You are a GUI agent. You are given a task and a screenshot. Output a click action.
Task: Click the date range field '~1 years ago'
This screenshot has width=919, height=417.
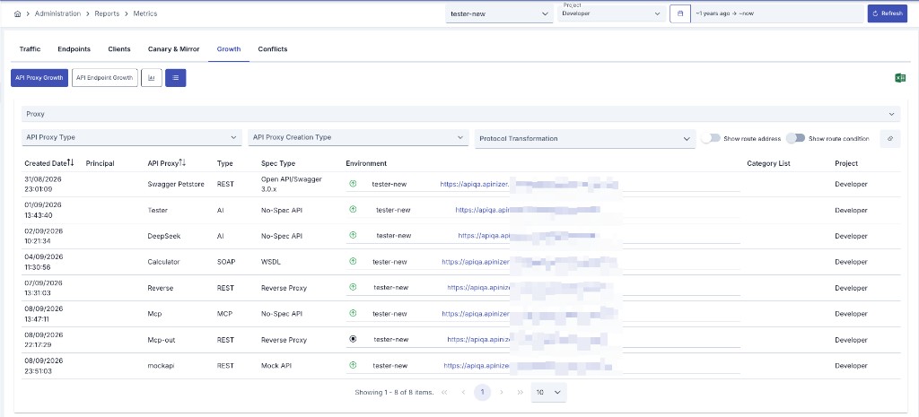pyautogui.click(x=777, y=13)
